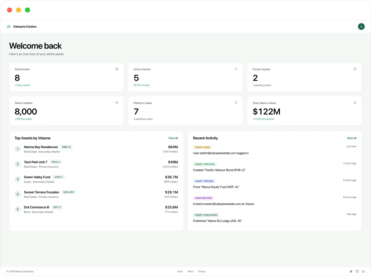Screen dimensions: 371x276
Task: Click the 1,500 holders count
Action: pos(170,152)
